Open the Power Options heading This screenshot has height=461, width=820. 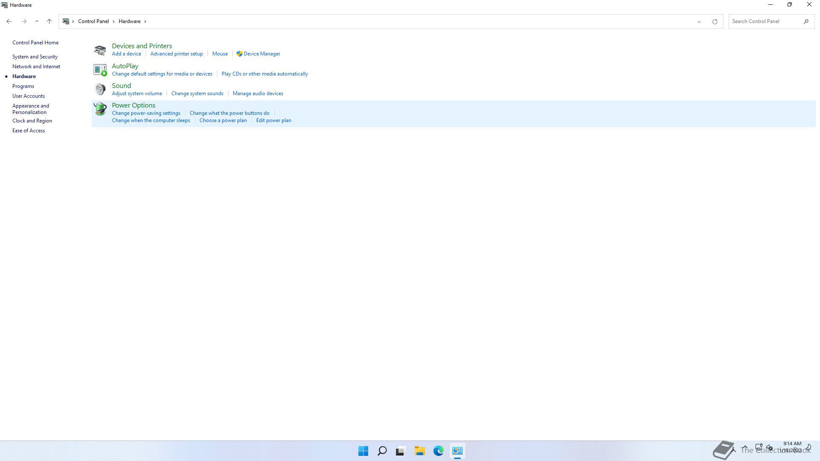coord(134,105)
